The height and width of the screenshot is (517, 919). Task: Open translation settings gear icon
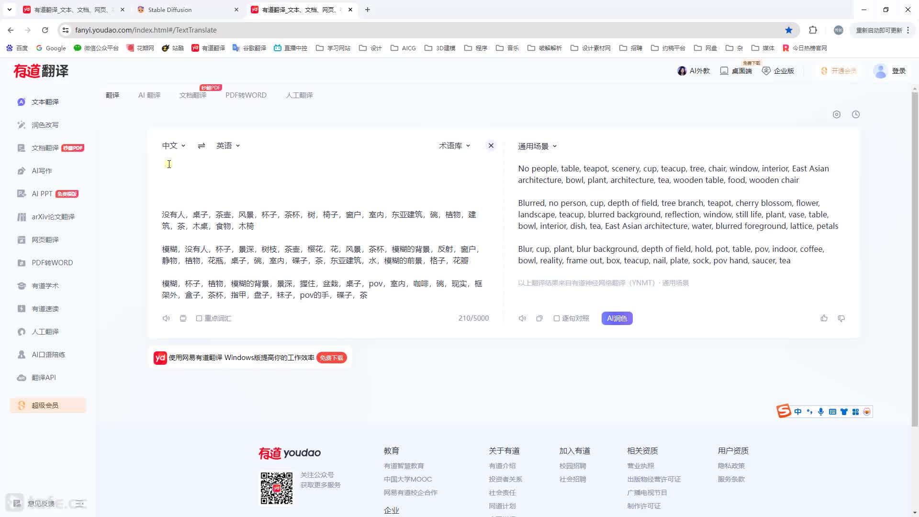click(837, 114)
